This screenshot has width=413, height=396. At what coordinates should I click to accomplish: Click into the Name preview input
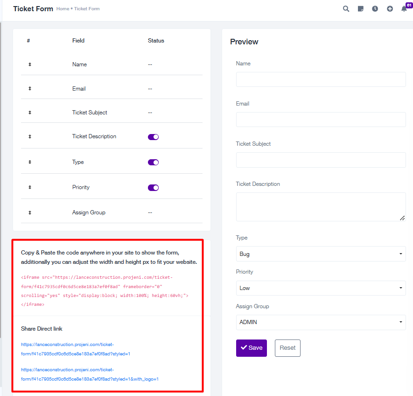pos(321,79)
